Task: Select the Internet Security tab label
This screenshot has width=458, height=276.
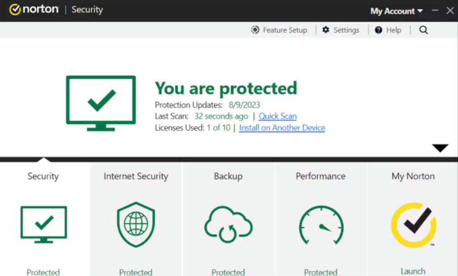Action: [x=136, y=176]
